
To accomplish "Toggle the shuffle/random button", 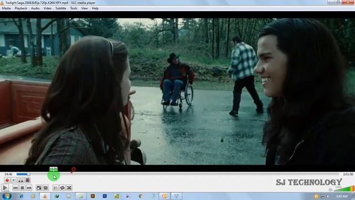I will click(69, 188).
